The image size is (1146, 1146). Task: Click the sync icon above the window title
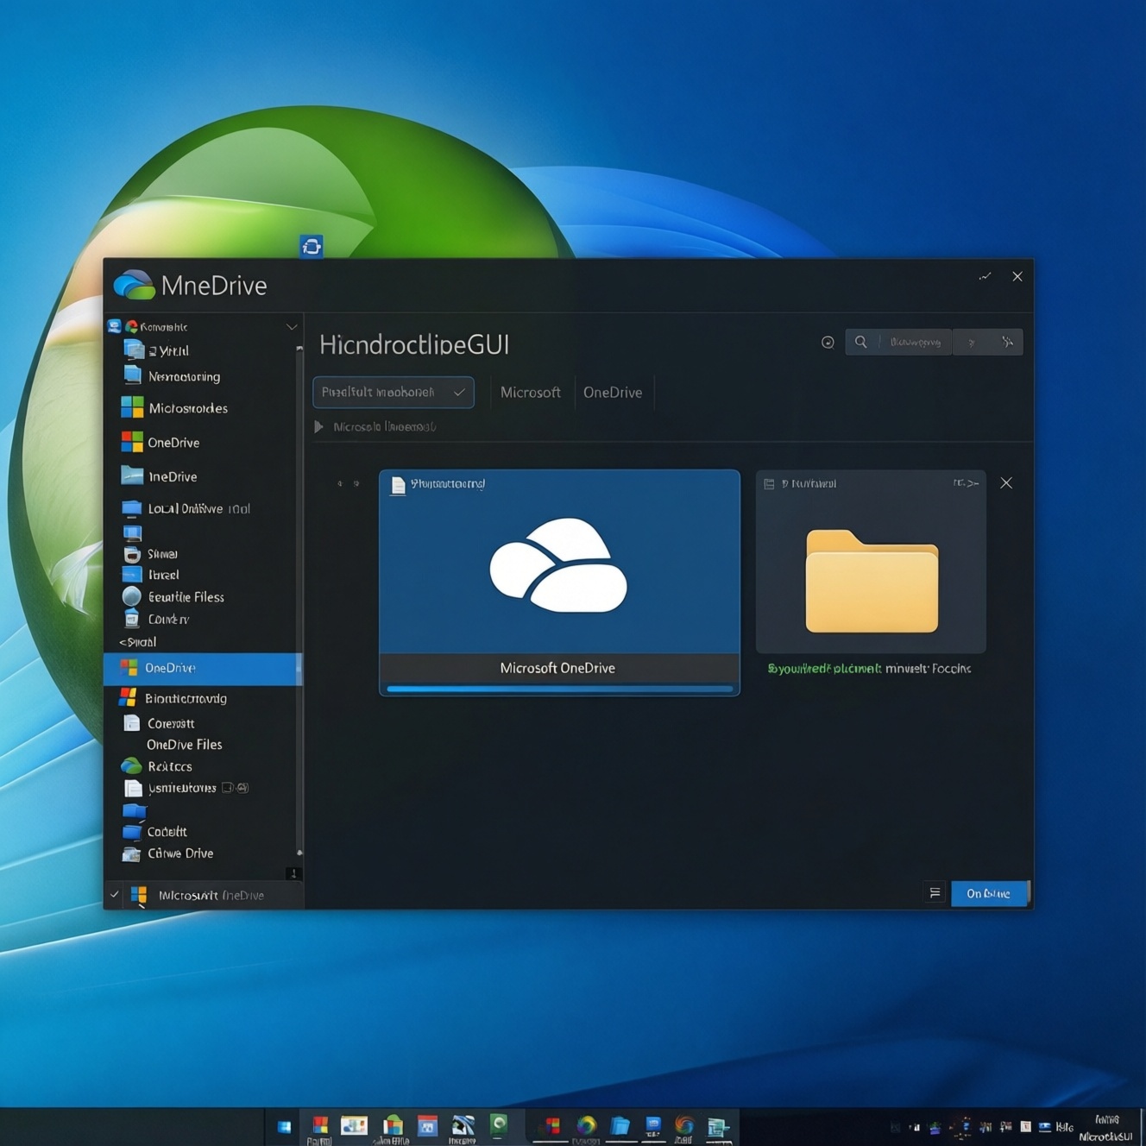pyautogui.click(x=312, y=247)
